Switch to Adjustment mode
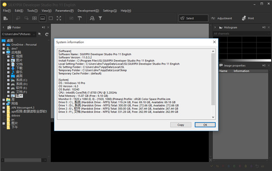 222,18
